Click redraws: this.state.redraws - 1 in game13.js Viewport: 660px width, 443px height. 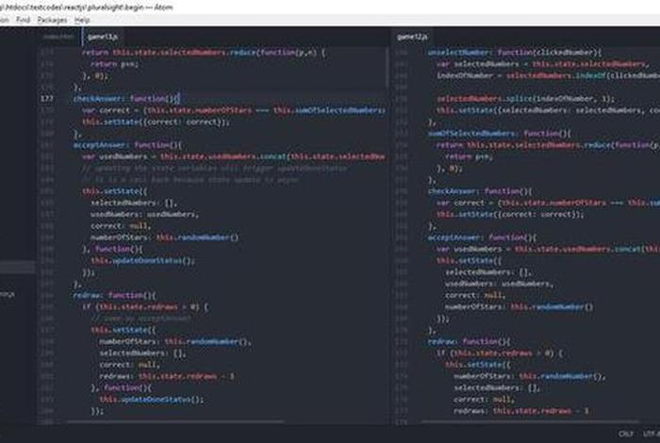coord(167,376)
